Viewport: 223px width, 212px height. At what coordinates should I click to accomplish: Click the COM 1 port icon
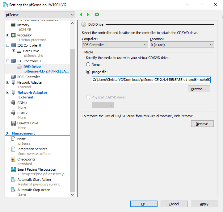(13, 103)
